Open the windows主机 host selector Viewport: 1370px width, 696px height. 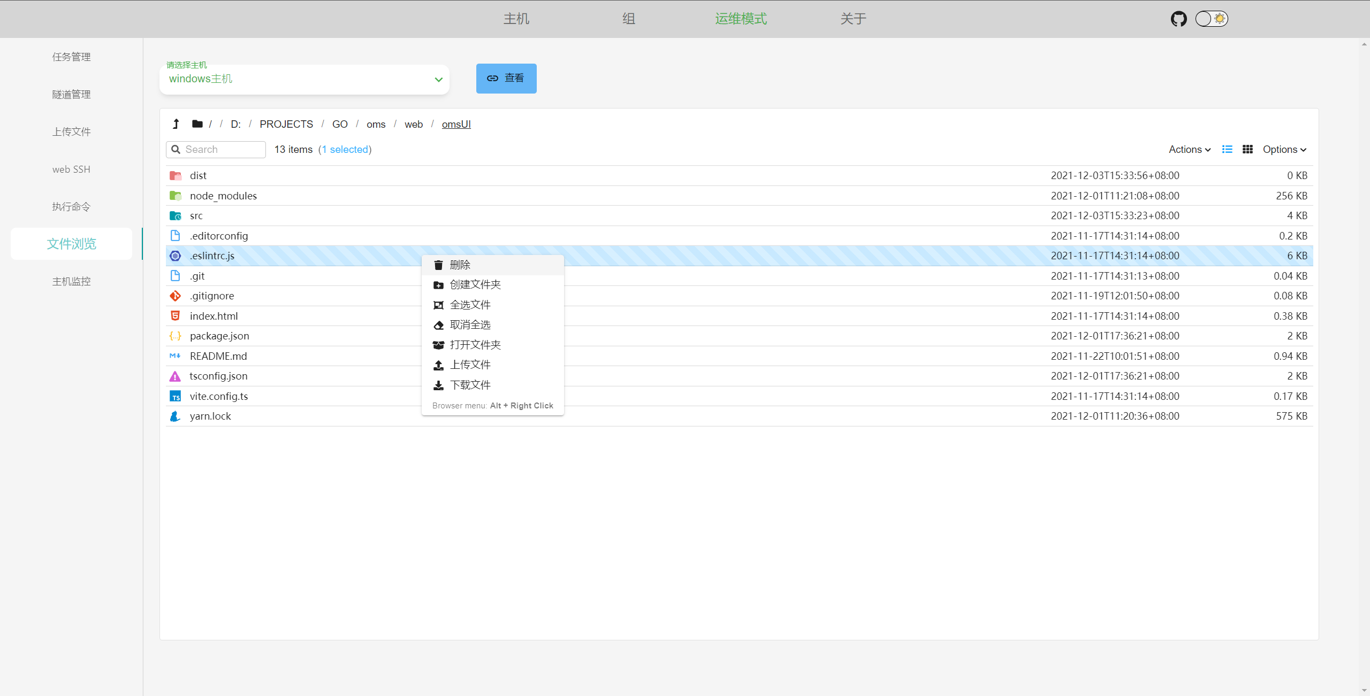pos(304,79)
